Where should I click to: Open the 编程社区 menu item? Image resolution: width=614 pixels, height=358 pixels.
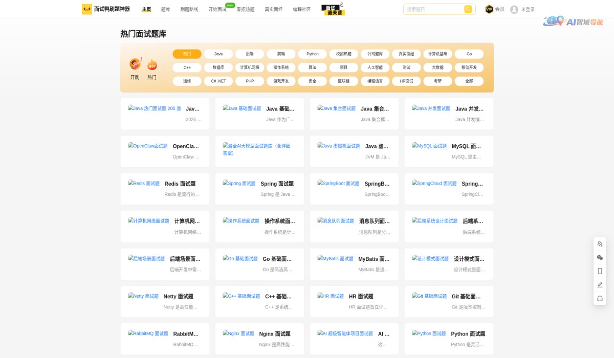pos(302,9)
